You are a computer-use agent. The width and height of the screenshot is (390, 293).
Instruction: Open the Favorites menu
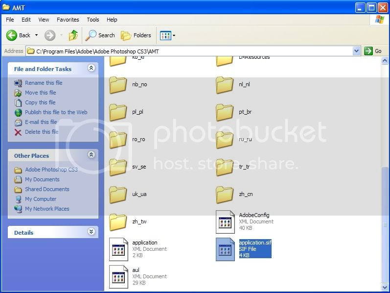68,20
